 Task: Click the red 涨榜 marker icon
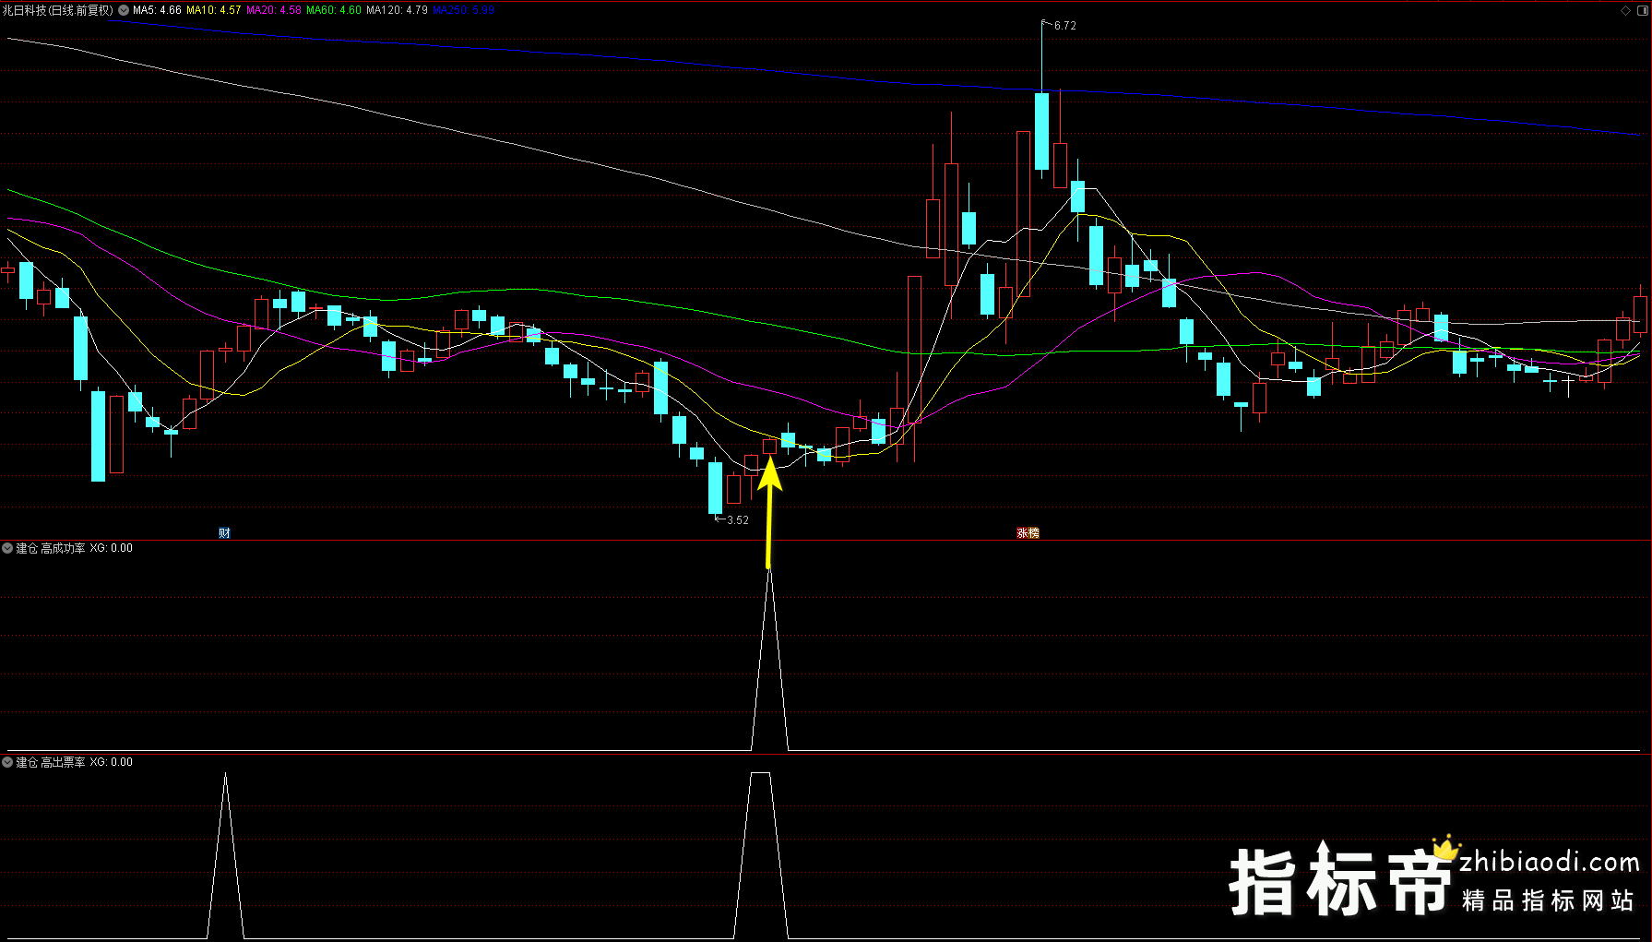pos(1028,533)
